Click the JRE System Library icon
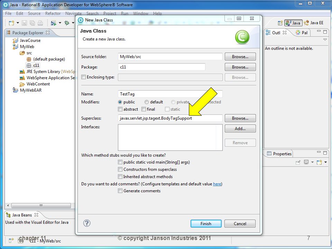332x249 pixels. (x=22, y=72)
